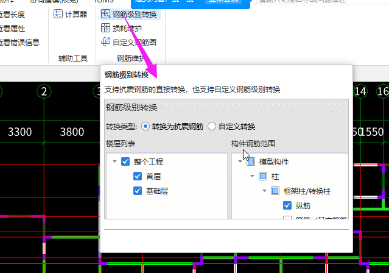Click the 框架柱/转换柱 tree item text

pyautogui.click(x=307, y=191)
